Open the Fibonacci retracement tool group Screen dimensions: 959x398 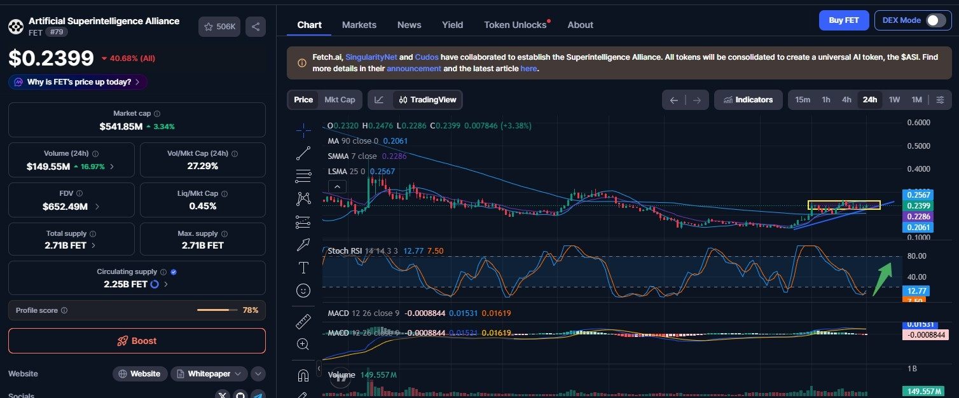click(303, 176)
